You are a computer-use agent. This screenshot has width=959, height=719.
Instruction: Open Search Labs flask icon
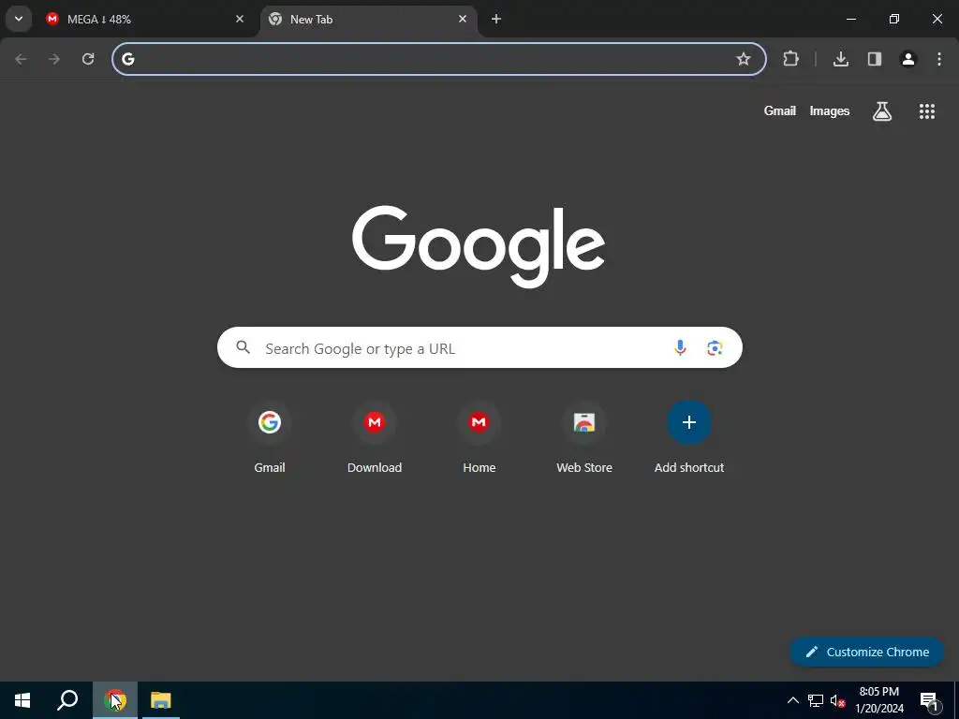click(x=882, y=110)
